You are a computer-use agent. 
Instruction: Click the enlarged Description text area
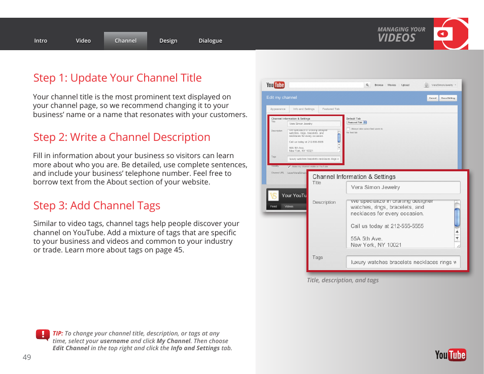click(x=403, y=224)
